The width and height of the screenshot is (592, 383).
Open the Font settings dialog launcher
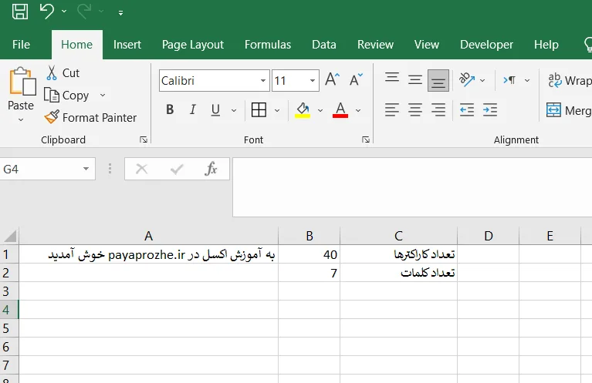click(x=366, y=139)
